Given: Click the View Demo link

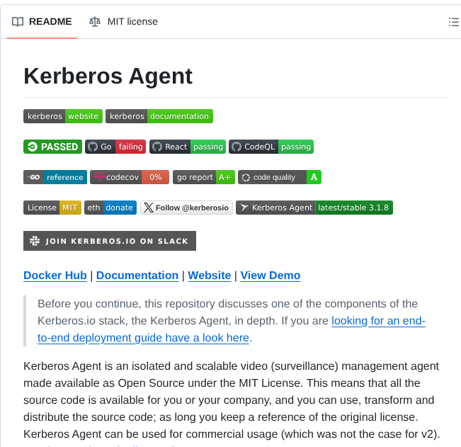Looking at the screenshot, I should (x=271, y=276).
